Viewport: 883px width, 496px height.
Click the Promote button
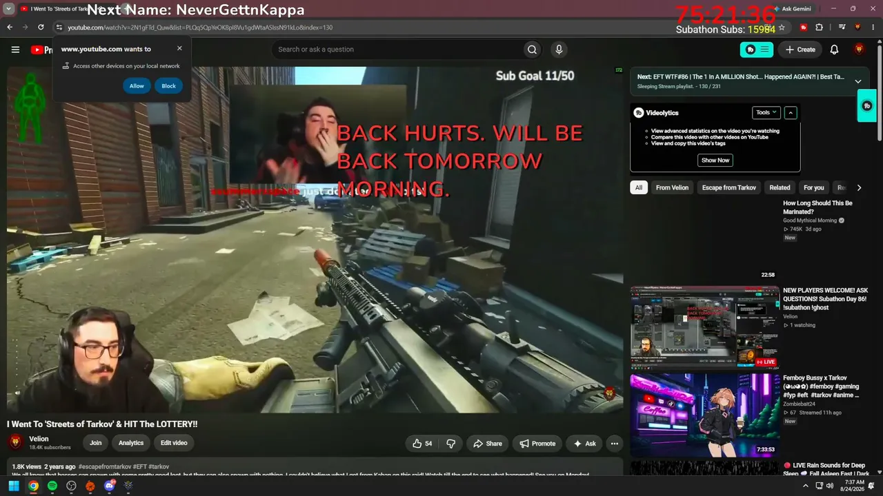(537, 444)
